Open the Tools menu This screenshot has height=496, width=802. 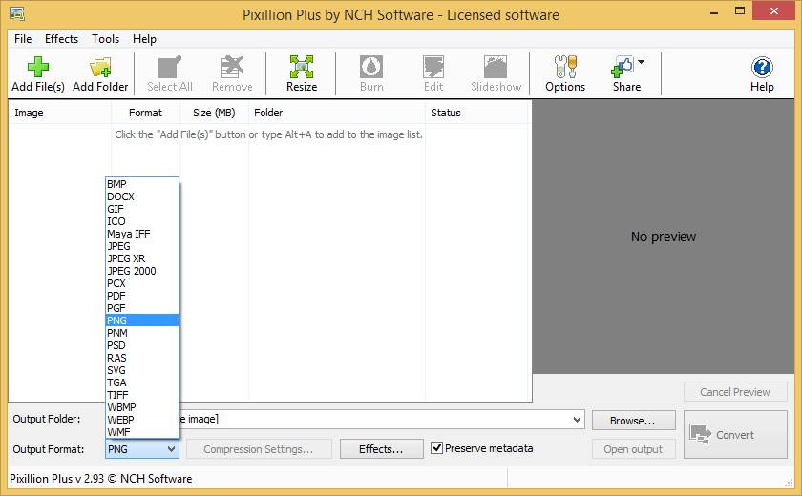[x=106, y=39]
